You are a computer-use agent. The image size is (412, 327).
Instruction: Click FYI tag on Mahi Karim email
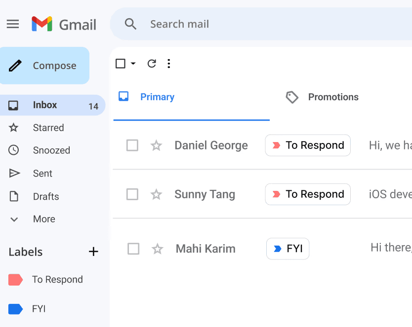pos(288,249)
